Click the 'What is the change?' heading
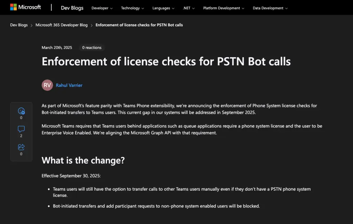 pos(83,160)
